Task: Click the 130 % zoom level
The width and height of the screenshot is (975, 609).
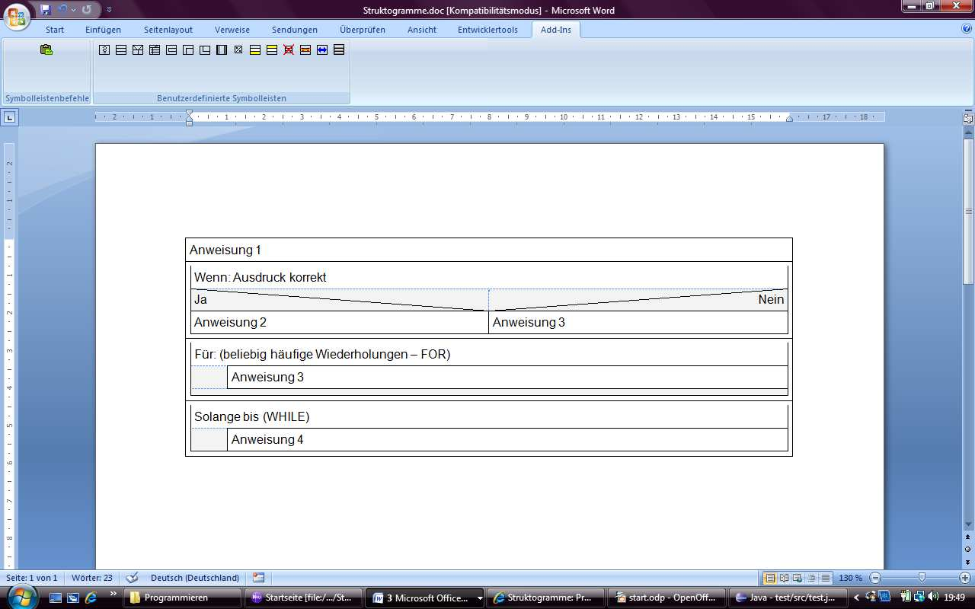Action: tap(850, 578)
